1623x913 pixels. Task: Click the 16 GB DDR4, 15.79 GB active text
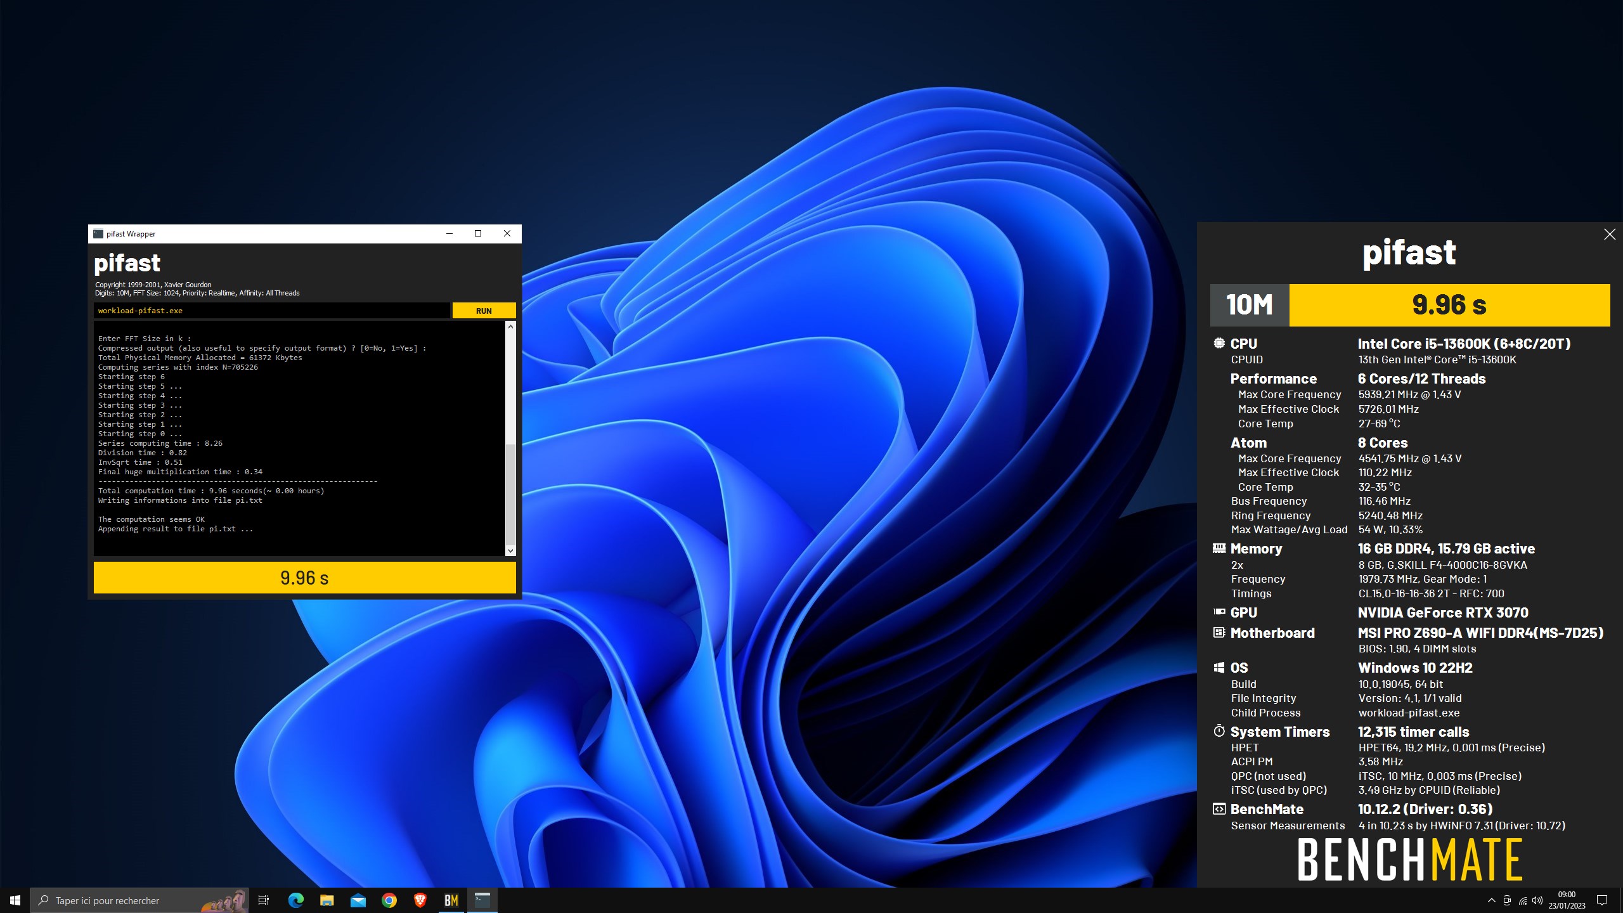(1446, 548)
